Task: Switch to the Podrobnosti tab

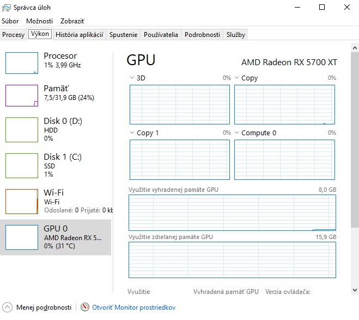Action: (x=202, y=34)
